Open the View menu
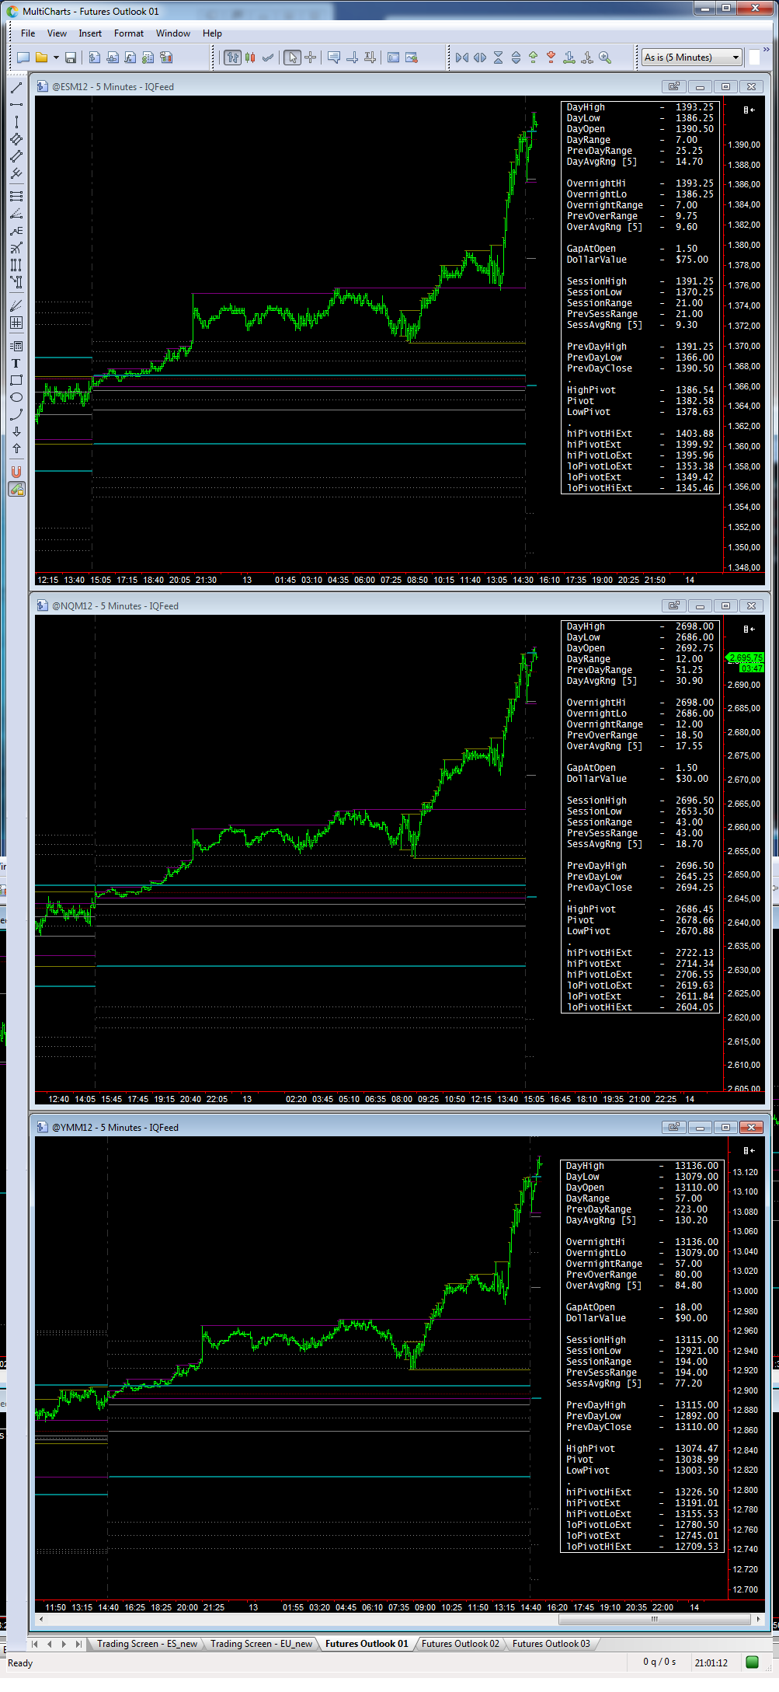Image resolution: width=779 pixels, height=1692 pixels. (57, 33)
